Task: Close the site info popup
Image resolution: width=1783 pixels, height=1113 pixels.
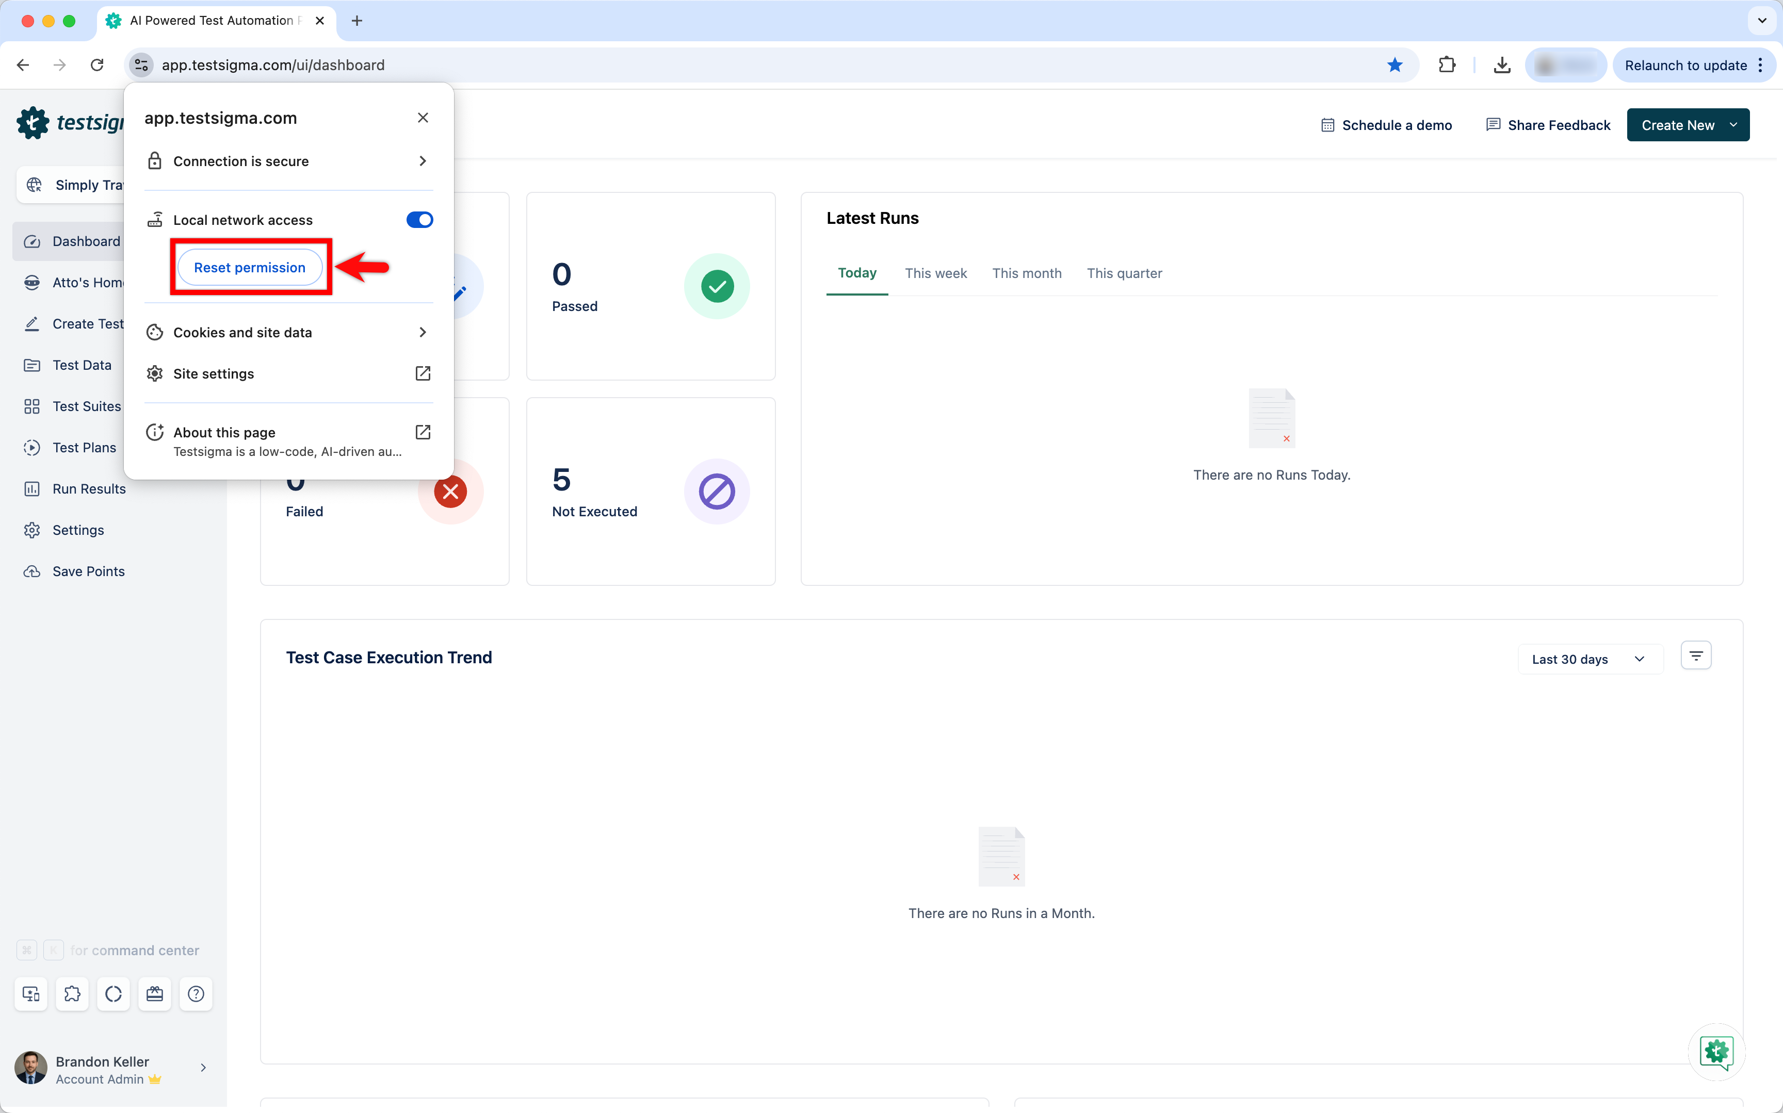Action: pyautogui.click(x=423, y=118)
